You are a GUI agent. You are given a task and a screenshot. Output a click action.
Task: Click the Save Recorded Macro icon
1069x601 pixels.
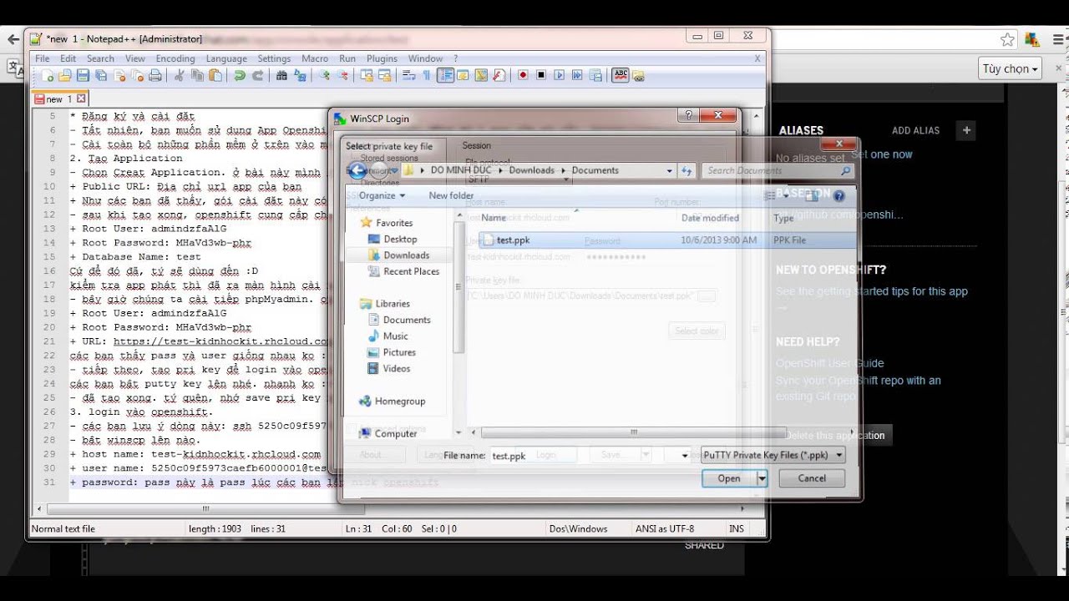pos(595,75)
